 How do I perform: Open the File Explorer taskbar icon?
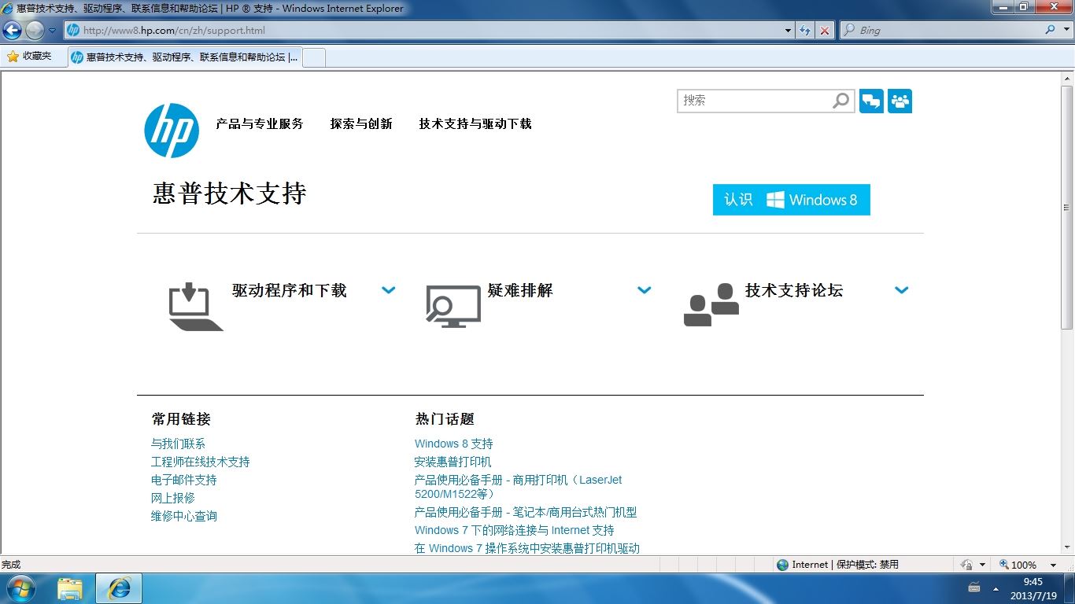click(70, 588)
